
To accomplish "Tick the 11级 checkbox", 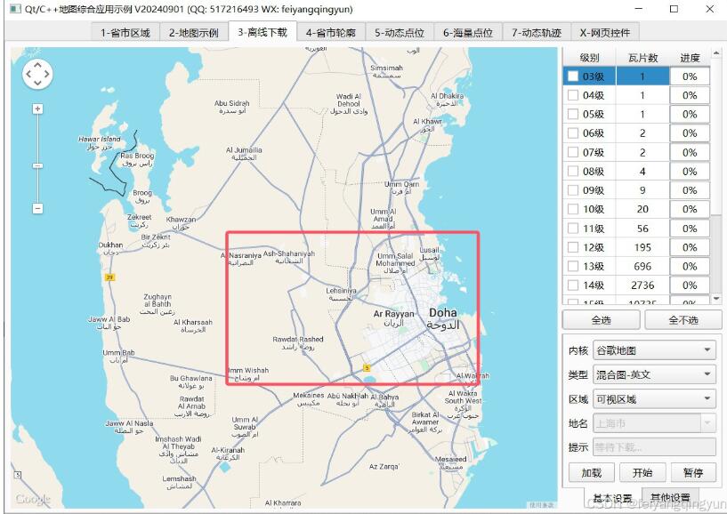I will (574, 228).
